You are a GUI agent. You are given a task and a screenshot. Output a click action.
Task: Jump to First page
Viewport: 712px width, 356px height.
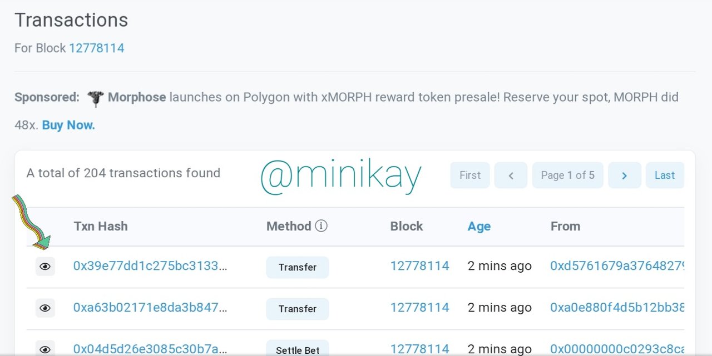(x=470, y=176)
